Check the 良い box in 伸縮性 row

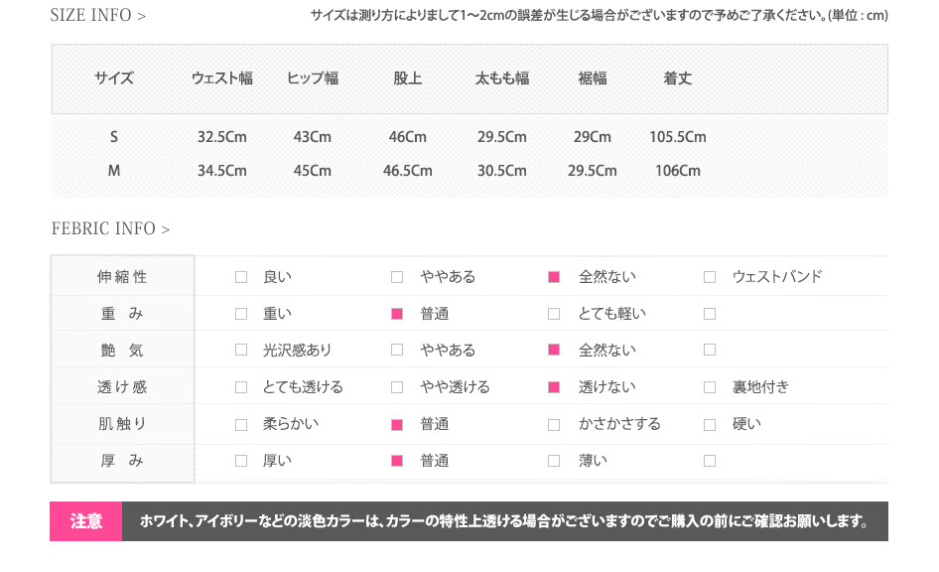(x=241, y=277)
